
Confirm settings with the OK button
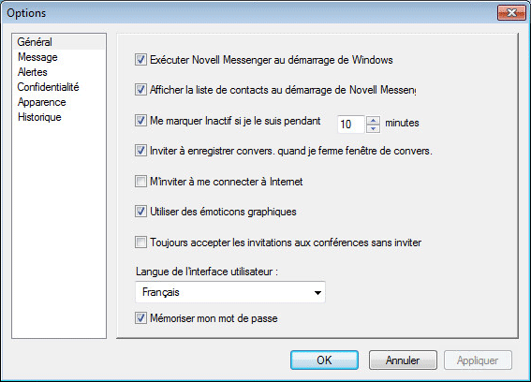pyautogui.click(x=324, y=360)
